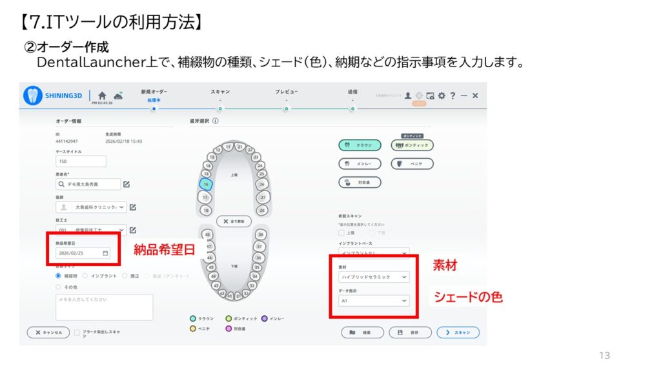Open the user account icon
Screen dimensions: 661x372
[408, 96]
